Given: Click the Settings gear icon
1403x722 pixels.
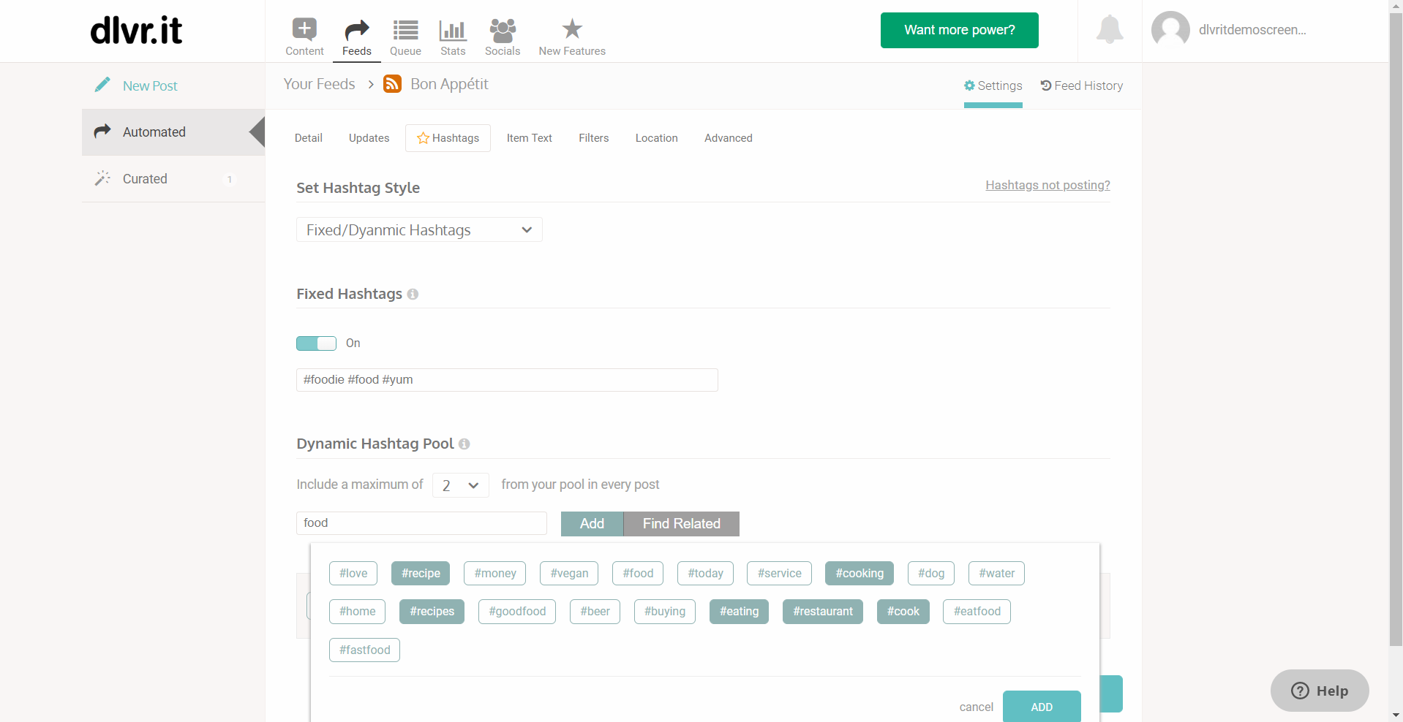Looking at the screenshot, I should pos(969,85).
